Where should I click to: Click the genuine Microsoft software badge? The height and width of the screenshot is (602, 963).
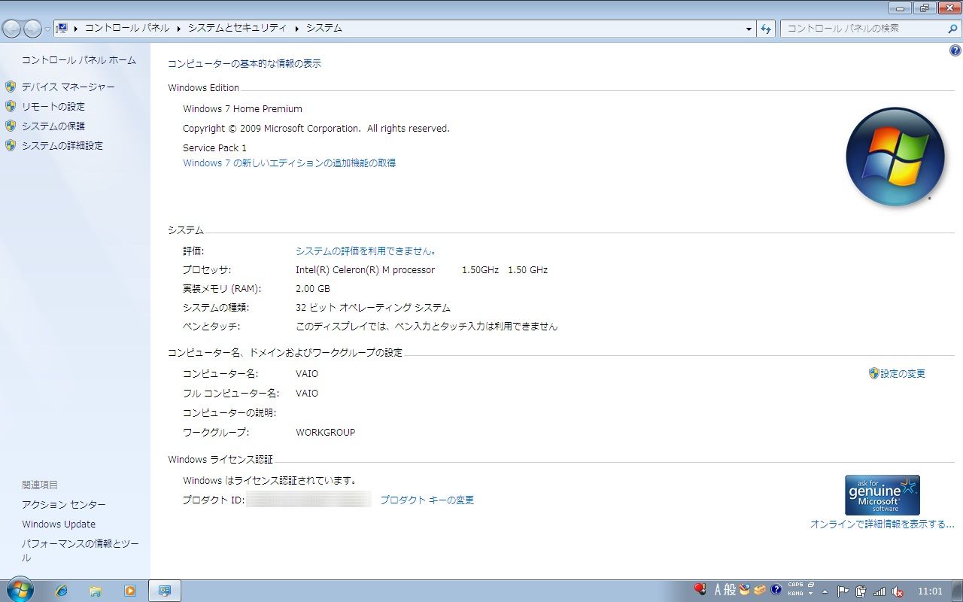(882, 494)
